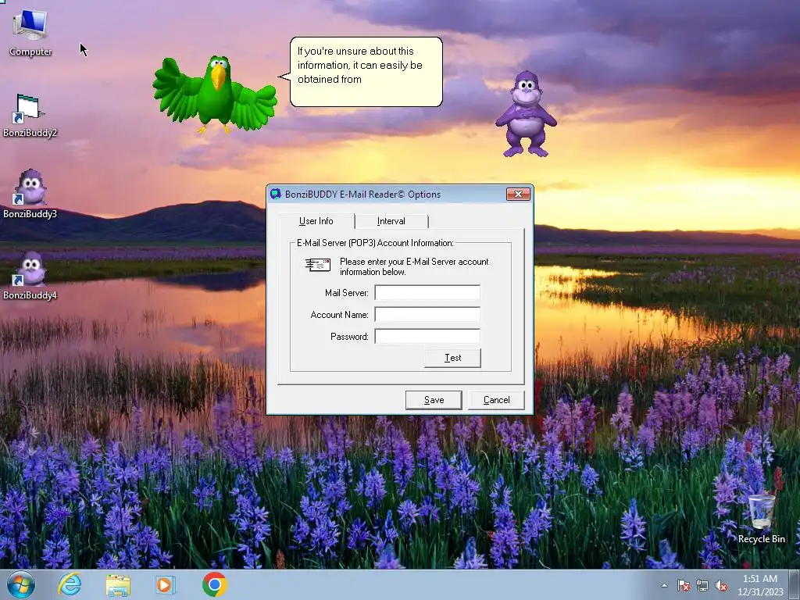This screenshot has height=600, width=800.
Task: Click the "BonziBUDDY E-Mail Reader© Options" title
Action: [362, 195]
